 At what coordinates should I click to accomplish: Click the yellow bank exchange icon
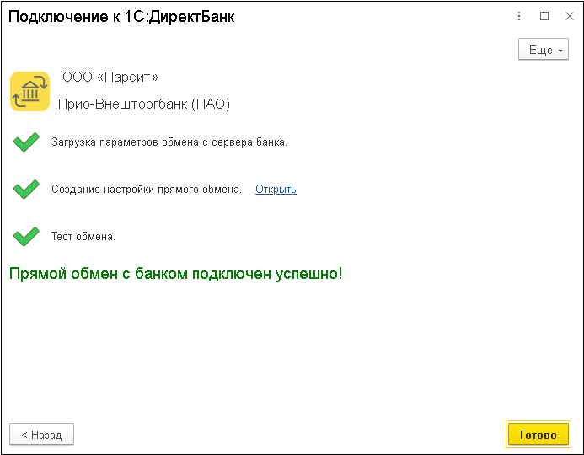pos(29,91)
